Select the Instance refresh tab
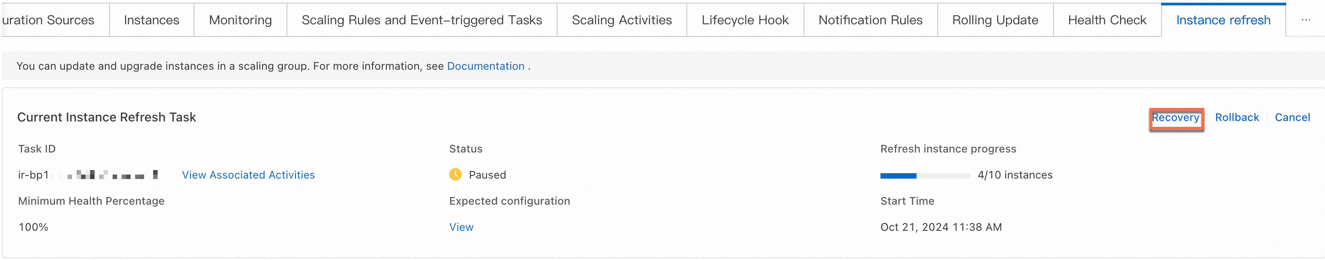The height and width of the screenshot is (260, 1325). [x=1223, y=20]
